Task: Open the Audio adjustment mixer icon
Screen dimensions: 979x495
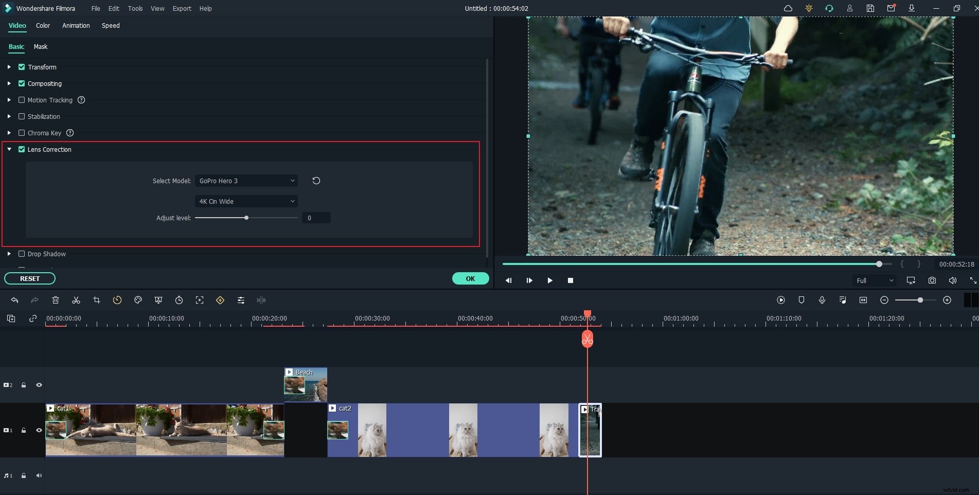Action: (x=241, y=300)
